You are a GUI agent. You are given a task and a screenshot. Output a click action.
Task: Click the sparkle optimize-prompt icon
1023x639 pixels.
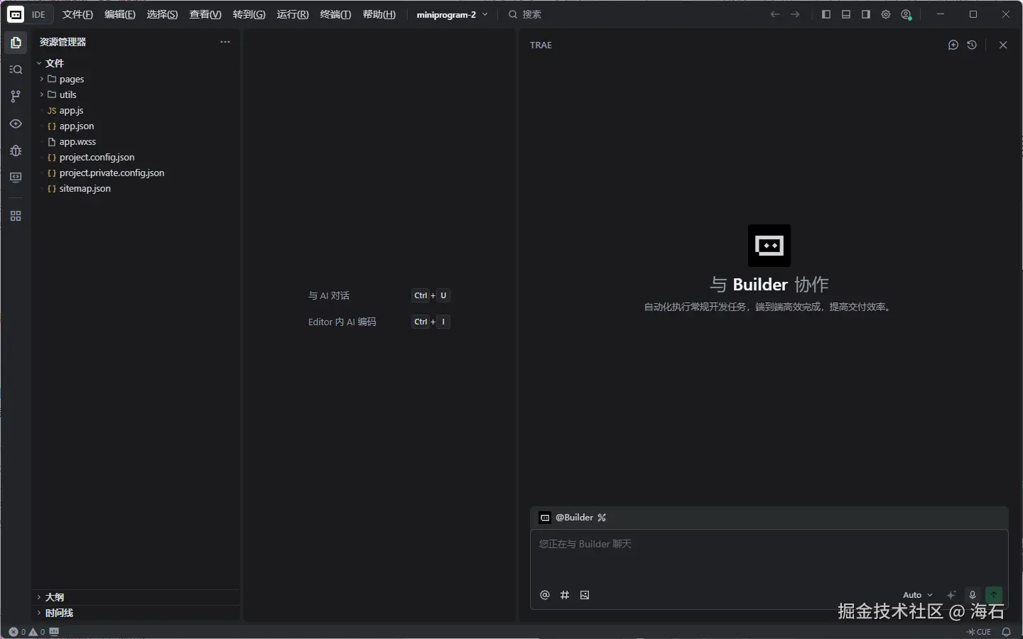point(951,595)
